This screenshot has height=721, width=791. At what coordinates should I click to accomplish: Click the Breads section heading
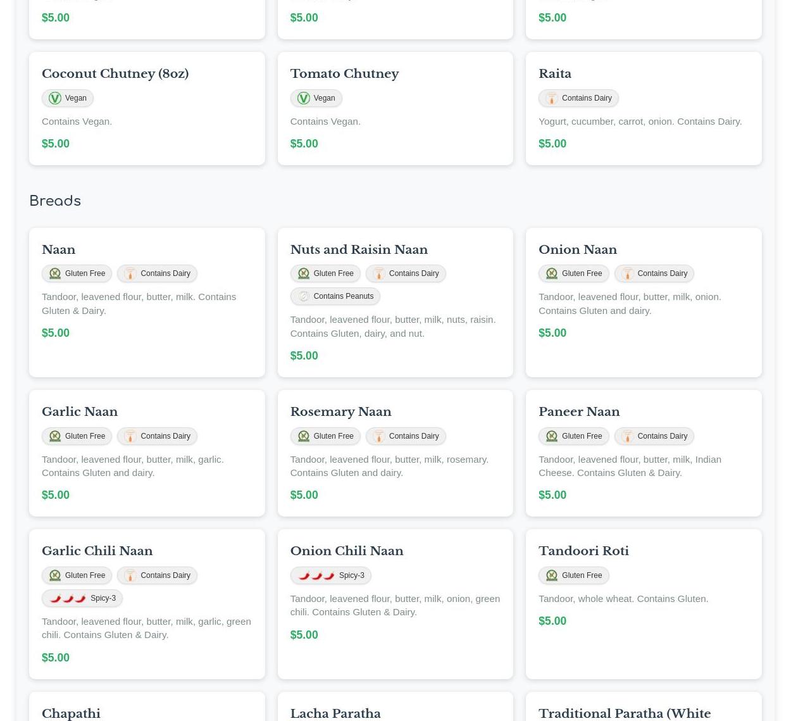click(x=55, y=201)
